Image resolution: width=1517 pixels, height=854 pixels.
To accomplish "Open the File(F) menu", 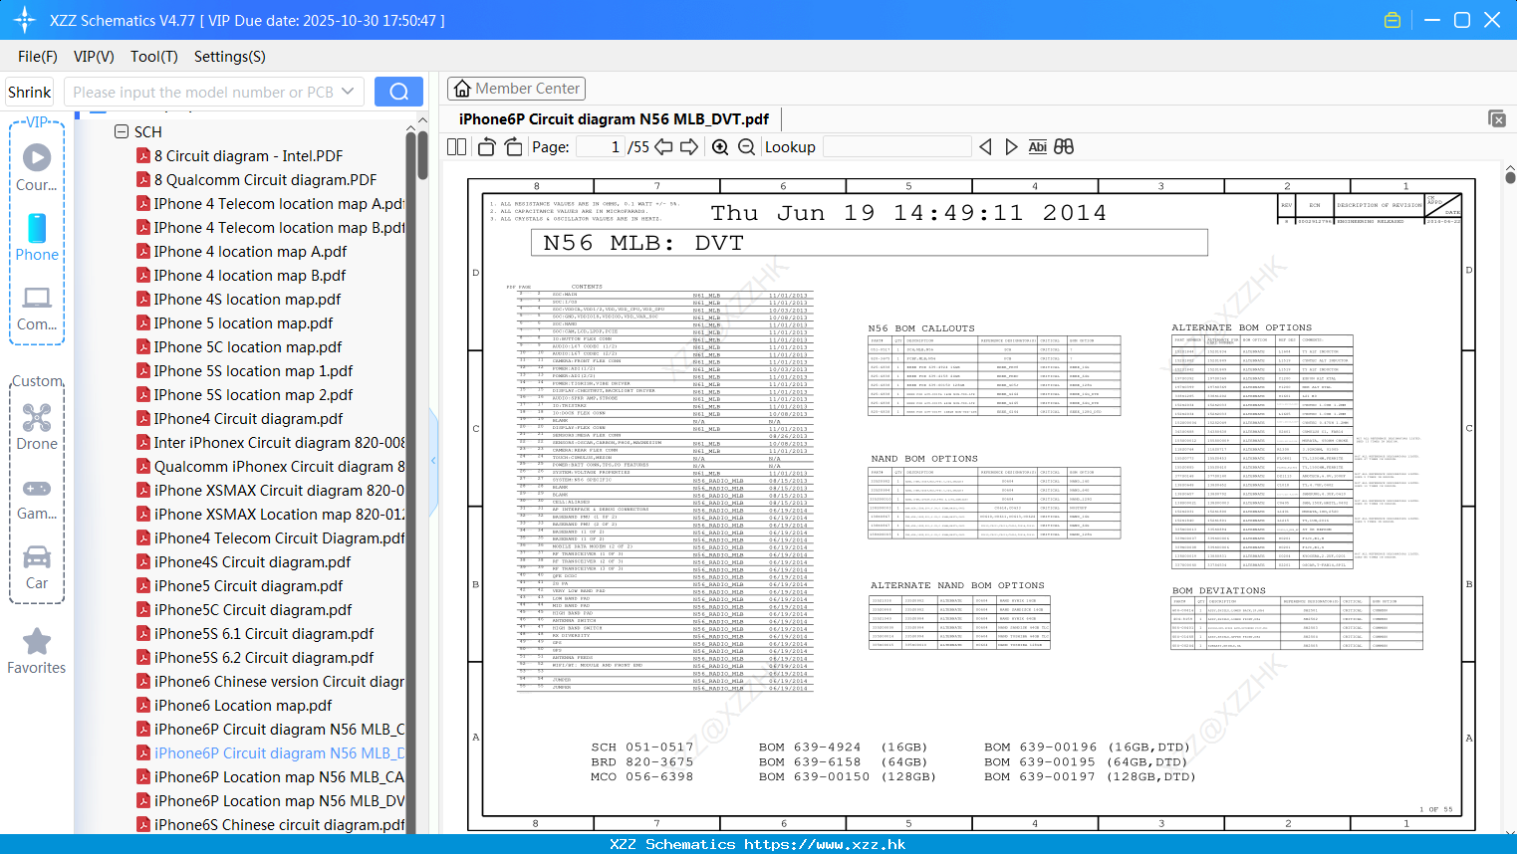I will (x=38, y=57).
